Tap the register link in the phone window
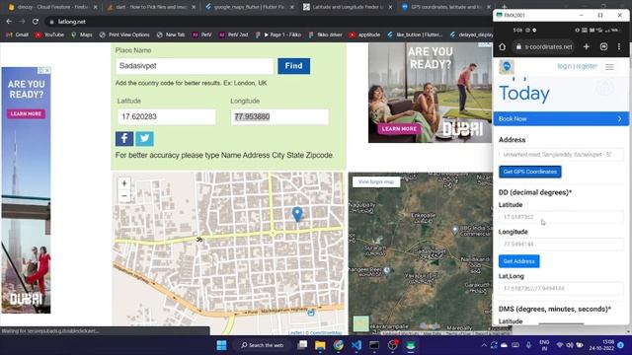This screenshot has height=355, width=632. (x=586, y=66)
